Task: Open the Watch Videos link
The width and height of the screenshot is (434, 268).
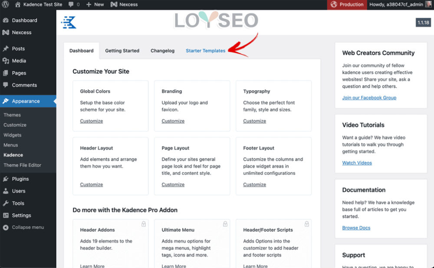Action: point(357,163)
